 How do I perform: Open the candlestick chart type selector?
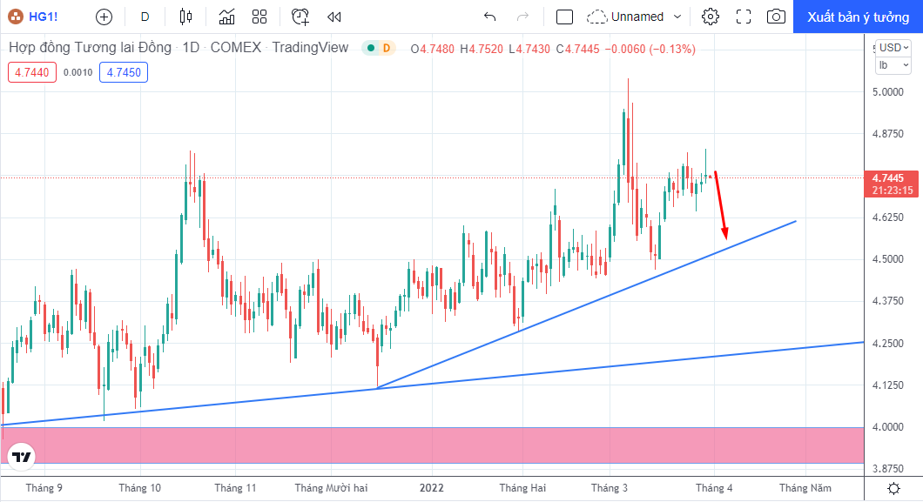tap(186, 17)
